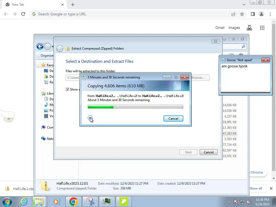This screenshot has height=207, width=276.
Task: Click Music icon under Libraries
Action: point(46,105)
